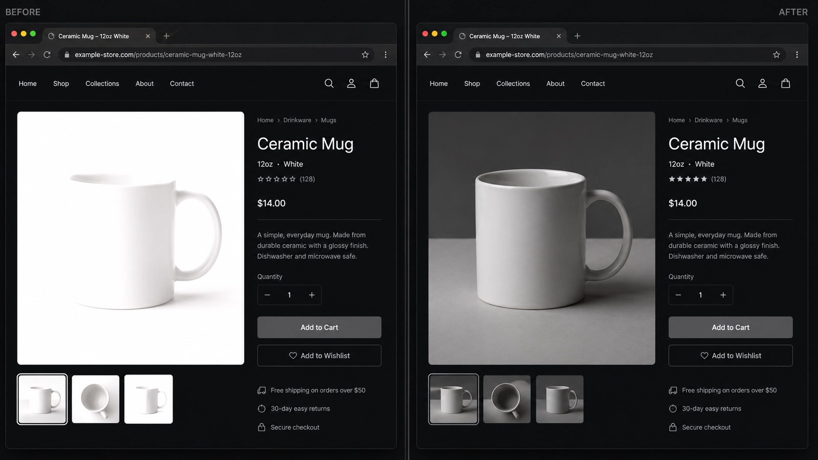
Task: Open the account icon in BEFORE window
Action: click(351, 84)
